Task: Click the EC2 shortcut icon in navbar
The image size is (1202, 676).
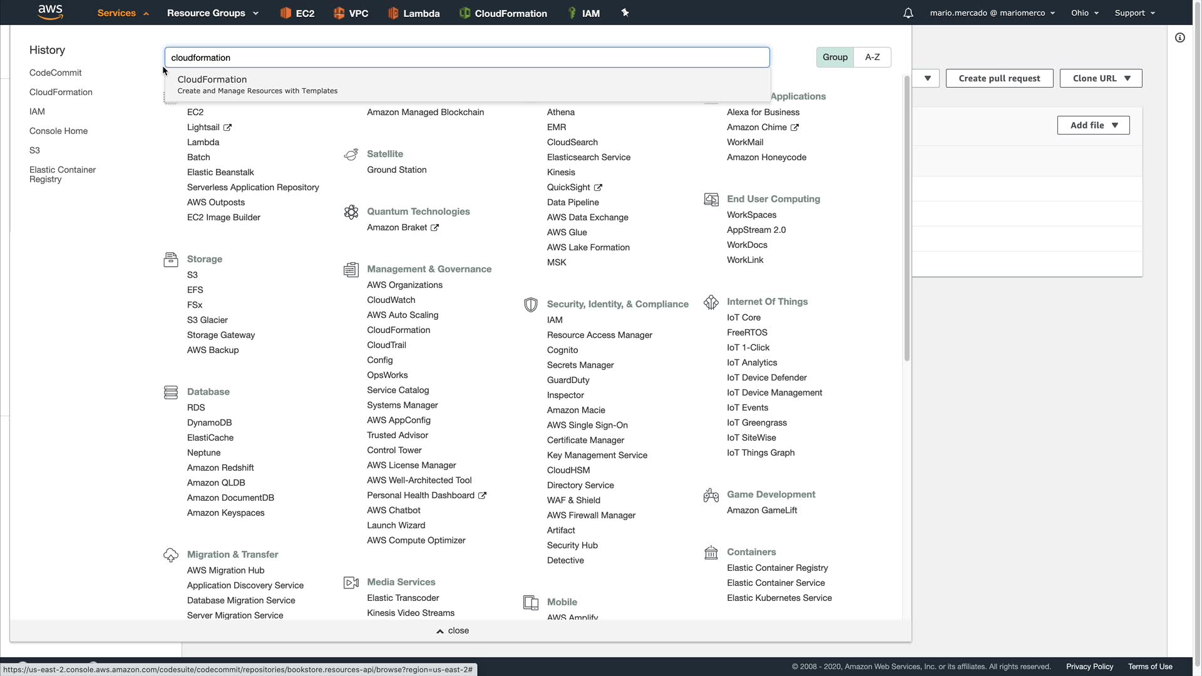Action: coord(286,13)
